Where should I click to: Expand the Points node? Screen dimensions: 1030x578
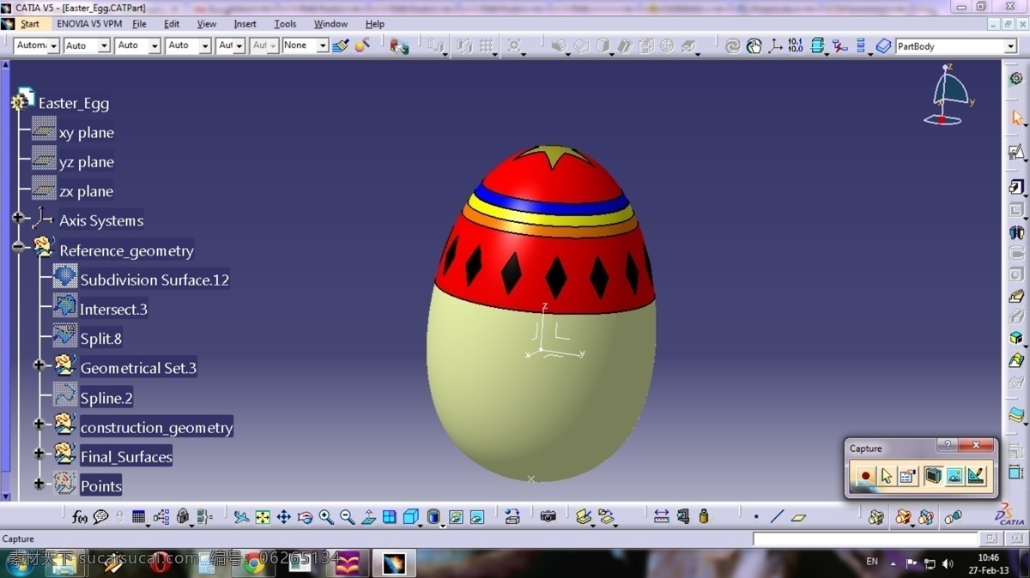pyautogui.click(x=39, y=484)
